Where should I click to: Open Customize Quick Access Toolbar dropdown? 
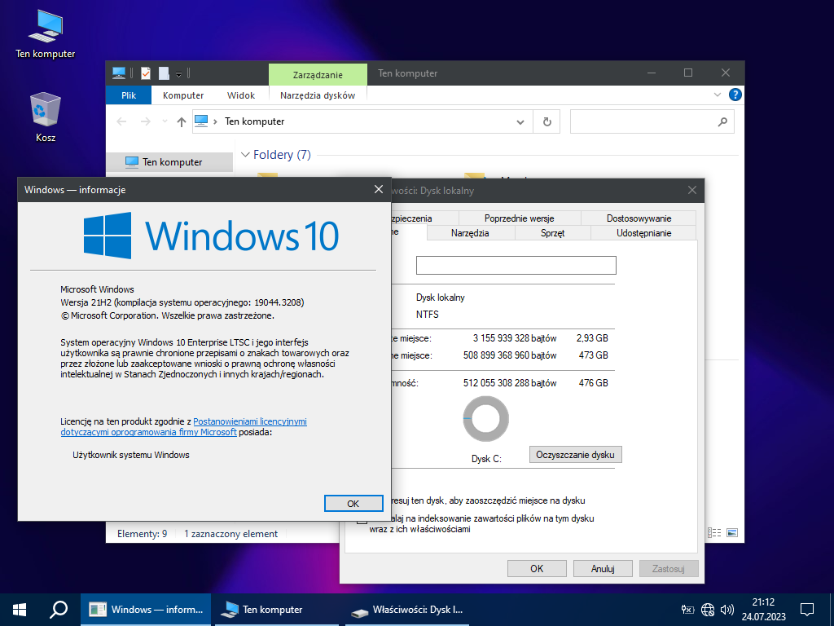tap(179, 73)
